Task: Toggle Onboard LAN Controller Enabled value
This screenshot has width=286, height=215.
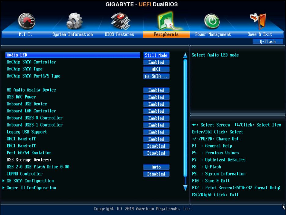Action: (x=156, y=111)
